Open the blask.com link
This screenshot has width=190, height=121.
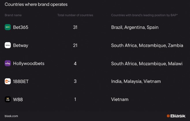click(11, 116)
